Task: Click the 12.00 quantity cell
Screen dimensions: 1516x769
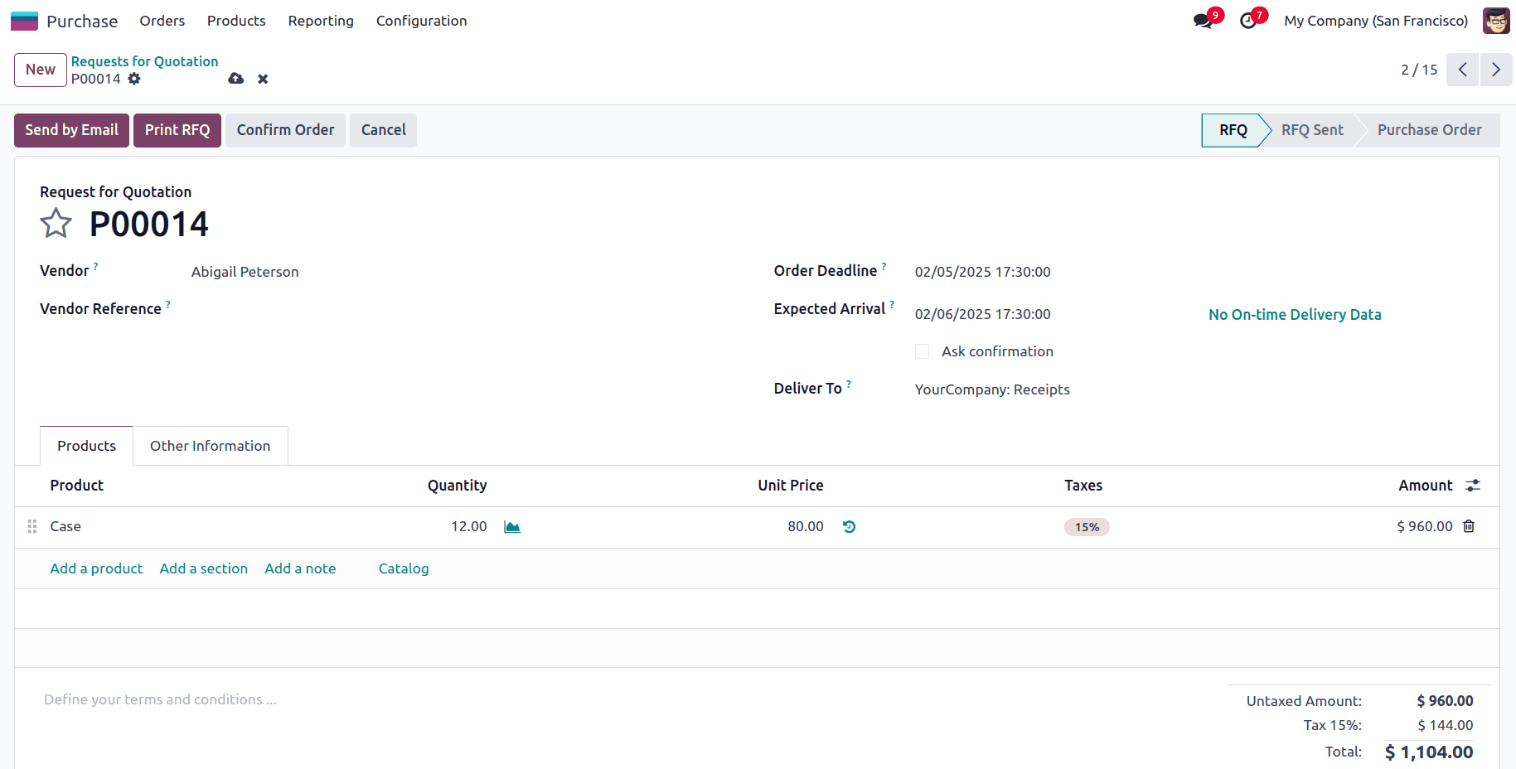Action: click(x=468, y=526)
